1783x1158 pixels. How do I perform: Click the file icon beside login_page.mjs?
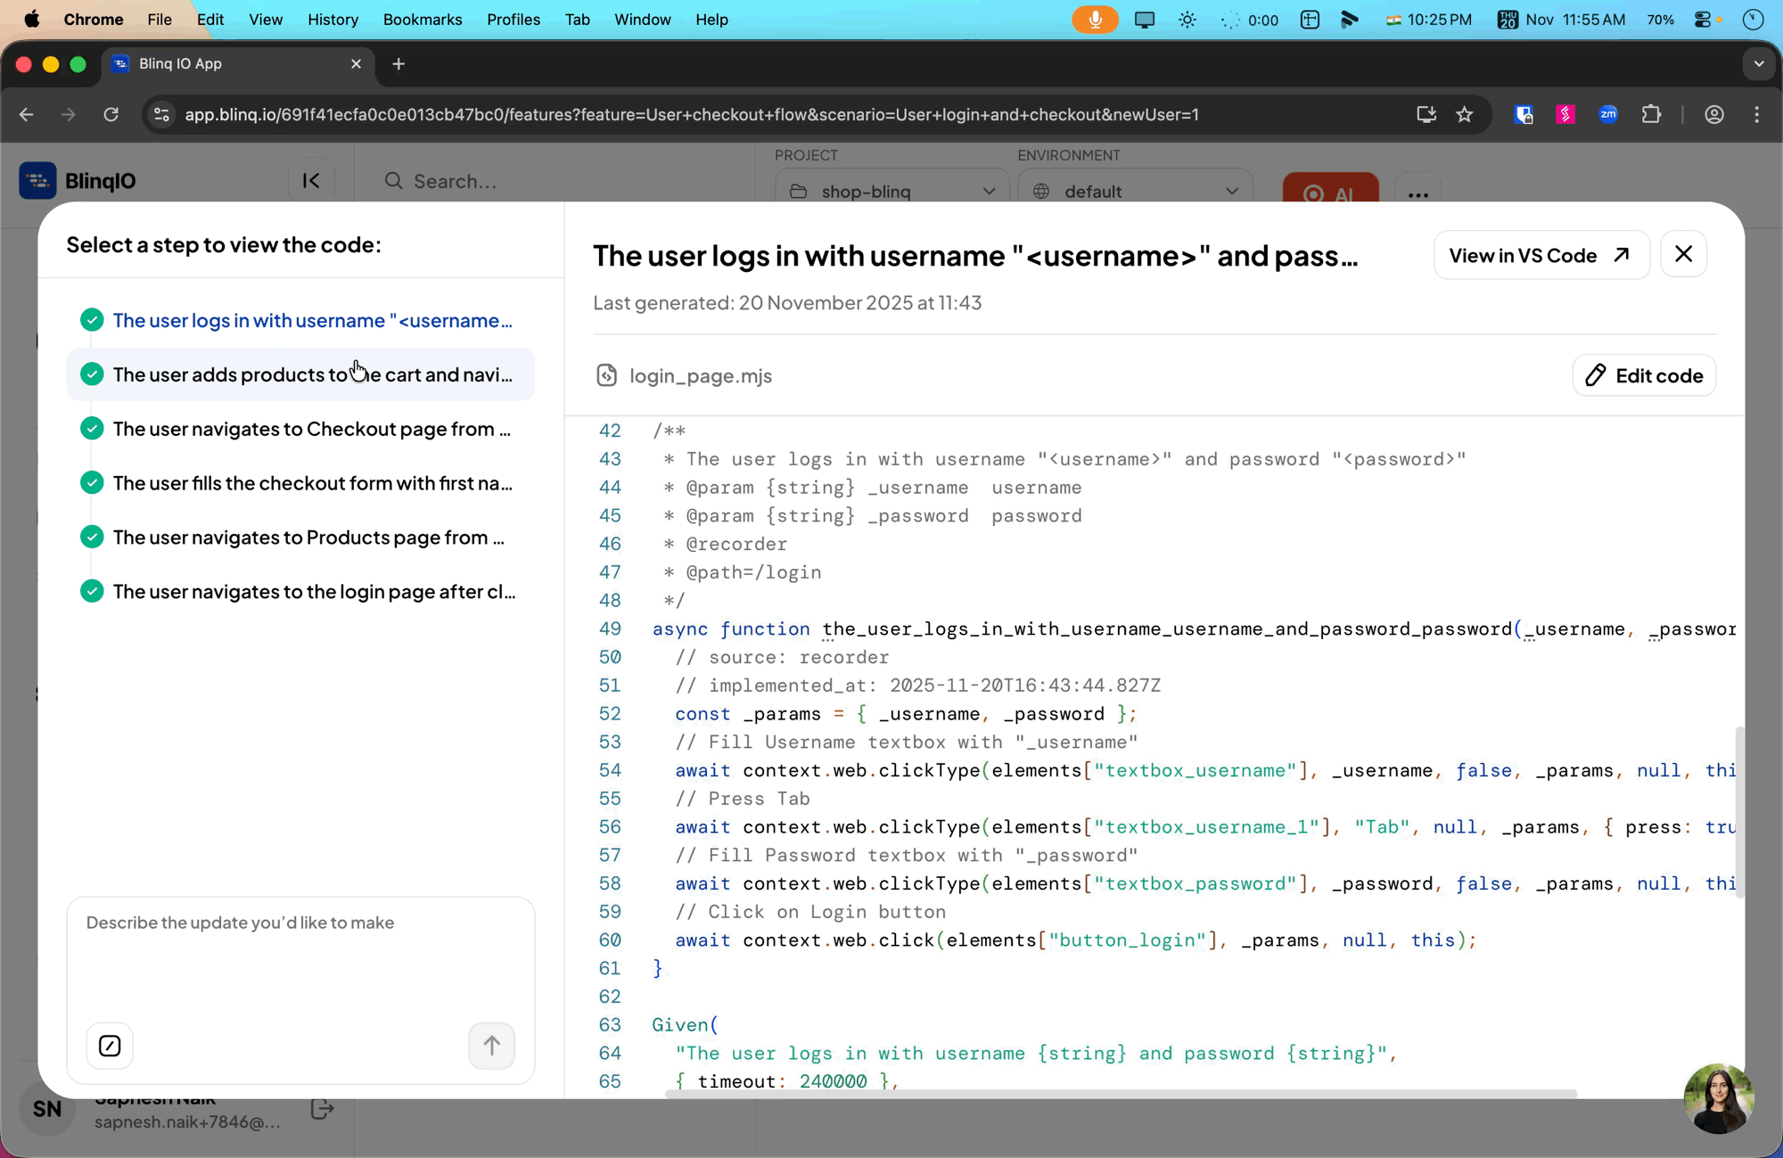(607, 375)
